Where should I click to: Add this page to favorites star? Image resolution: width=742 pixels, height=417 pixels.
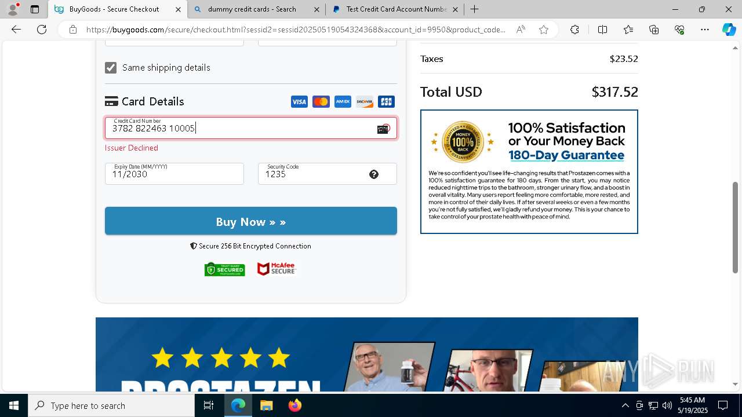tap(544, 30)
